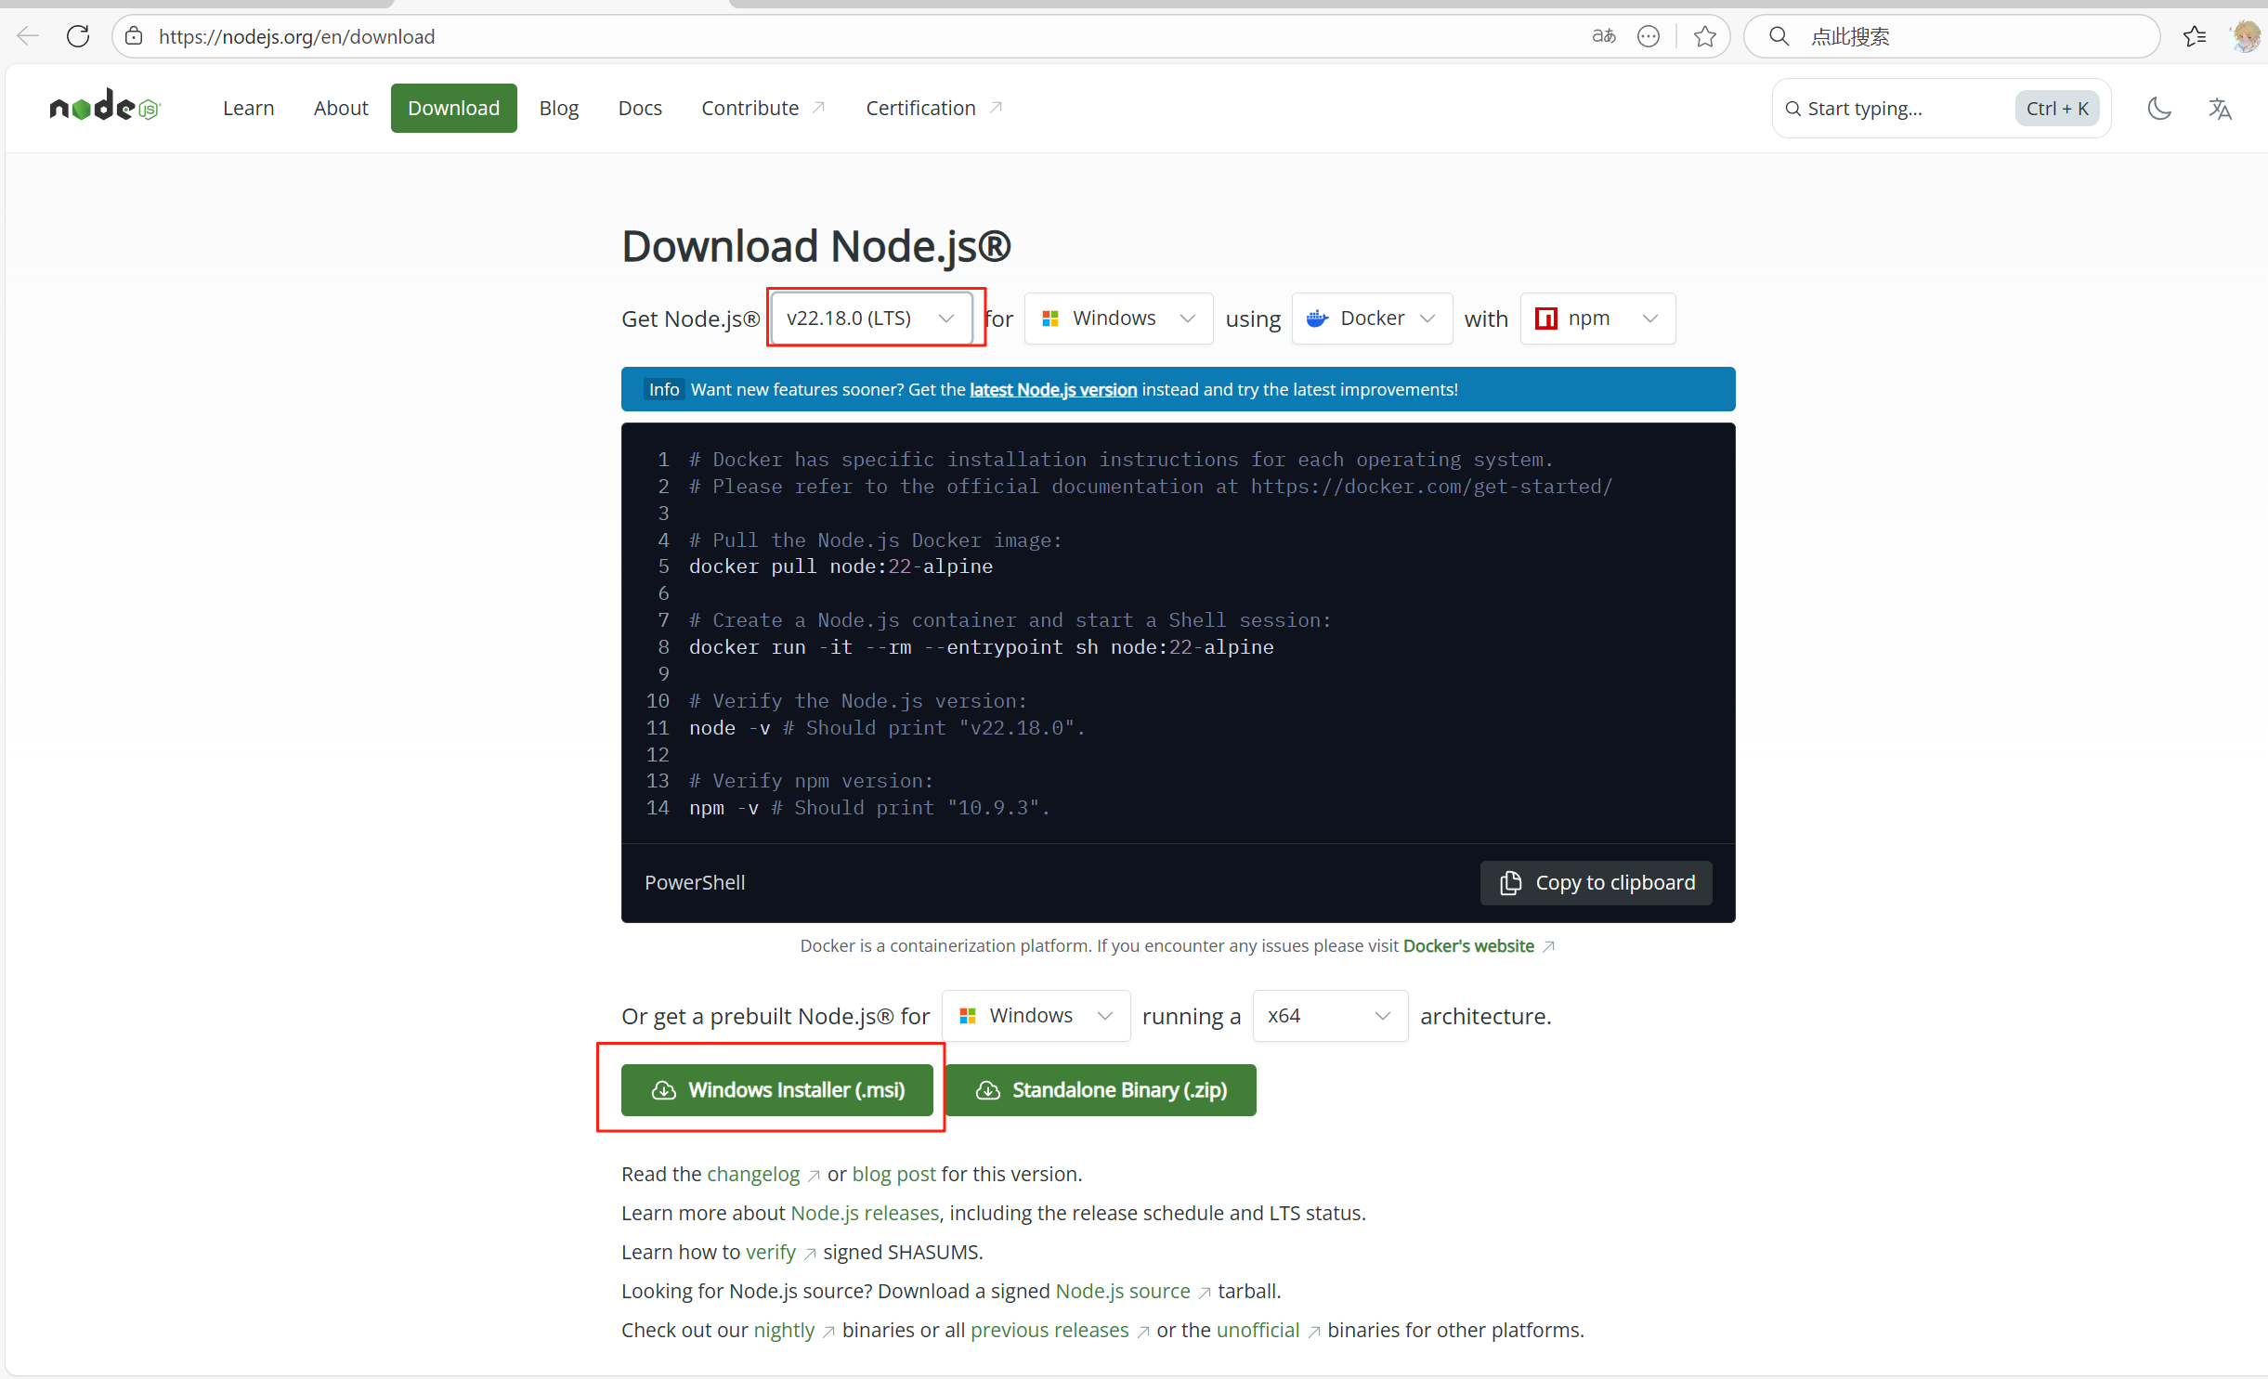This screenshot has width=2268, height=1379.
Task: Click the Copy to clipboard icon
Action: coord(1510,882)
